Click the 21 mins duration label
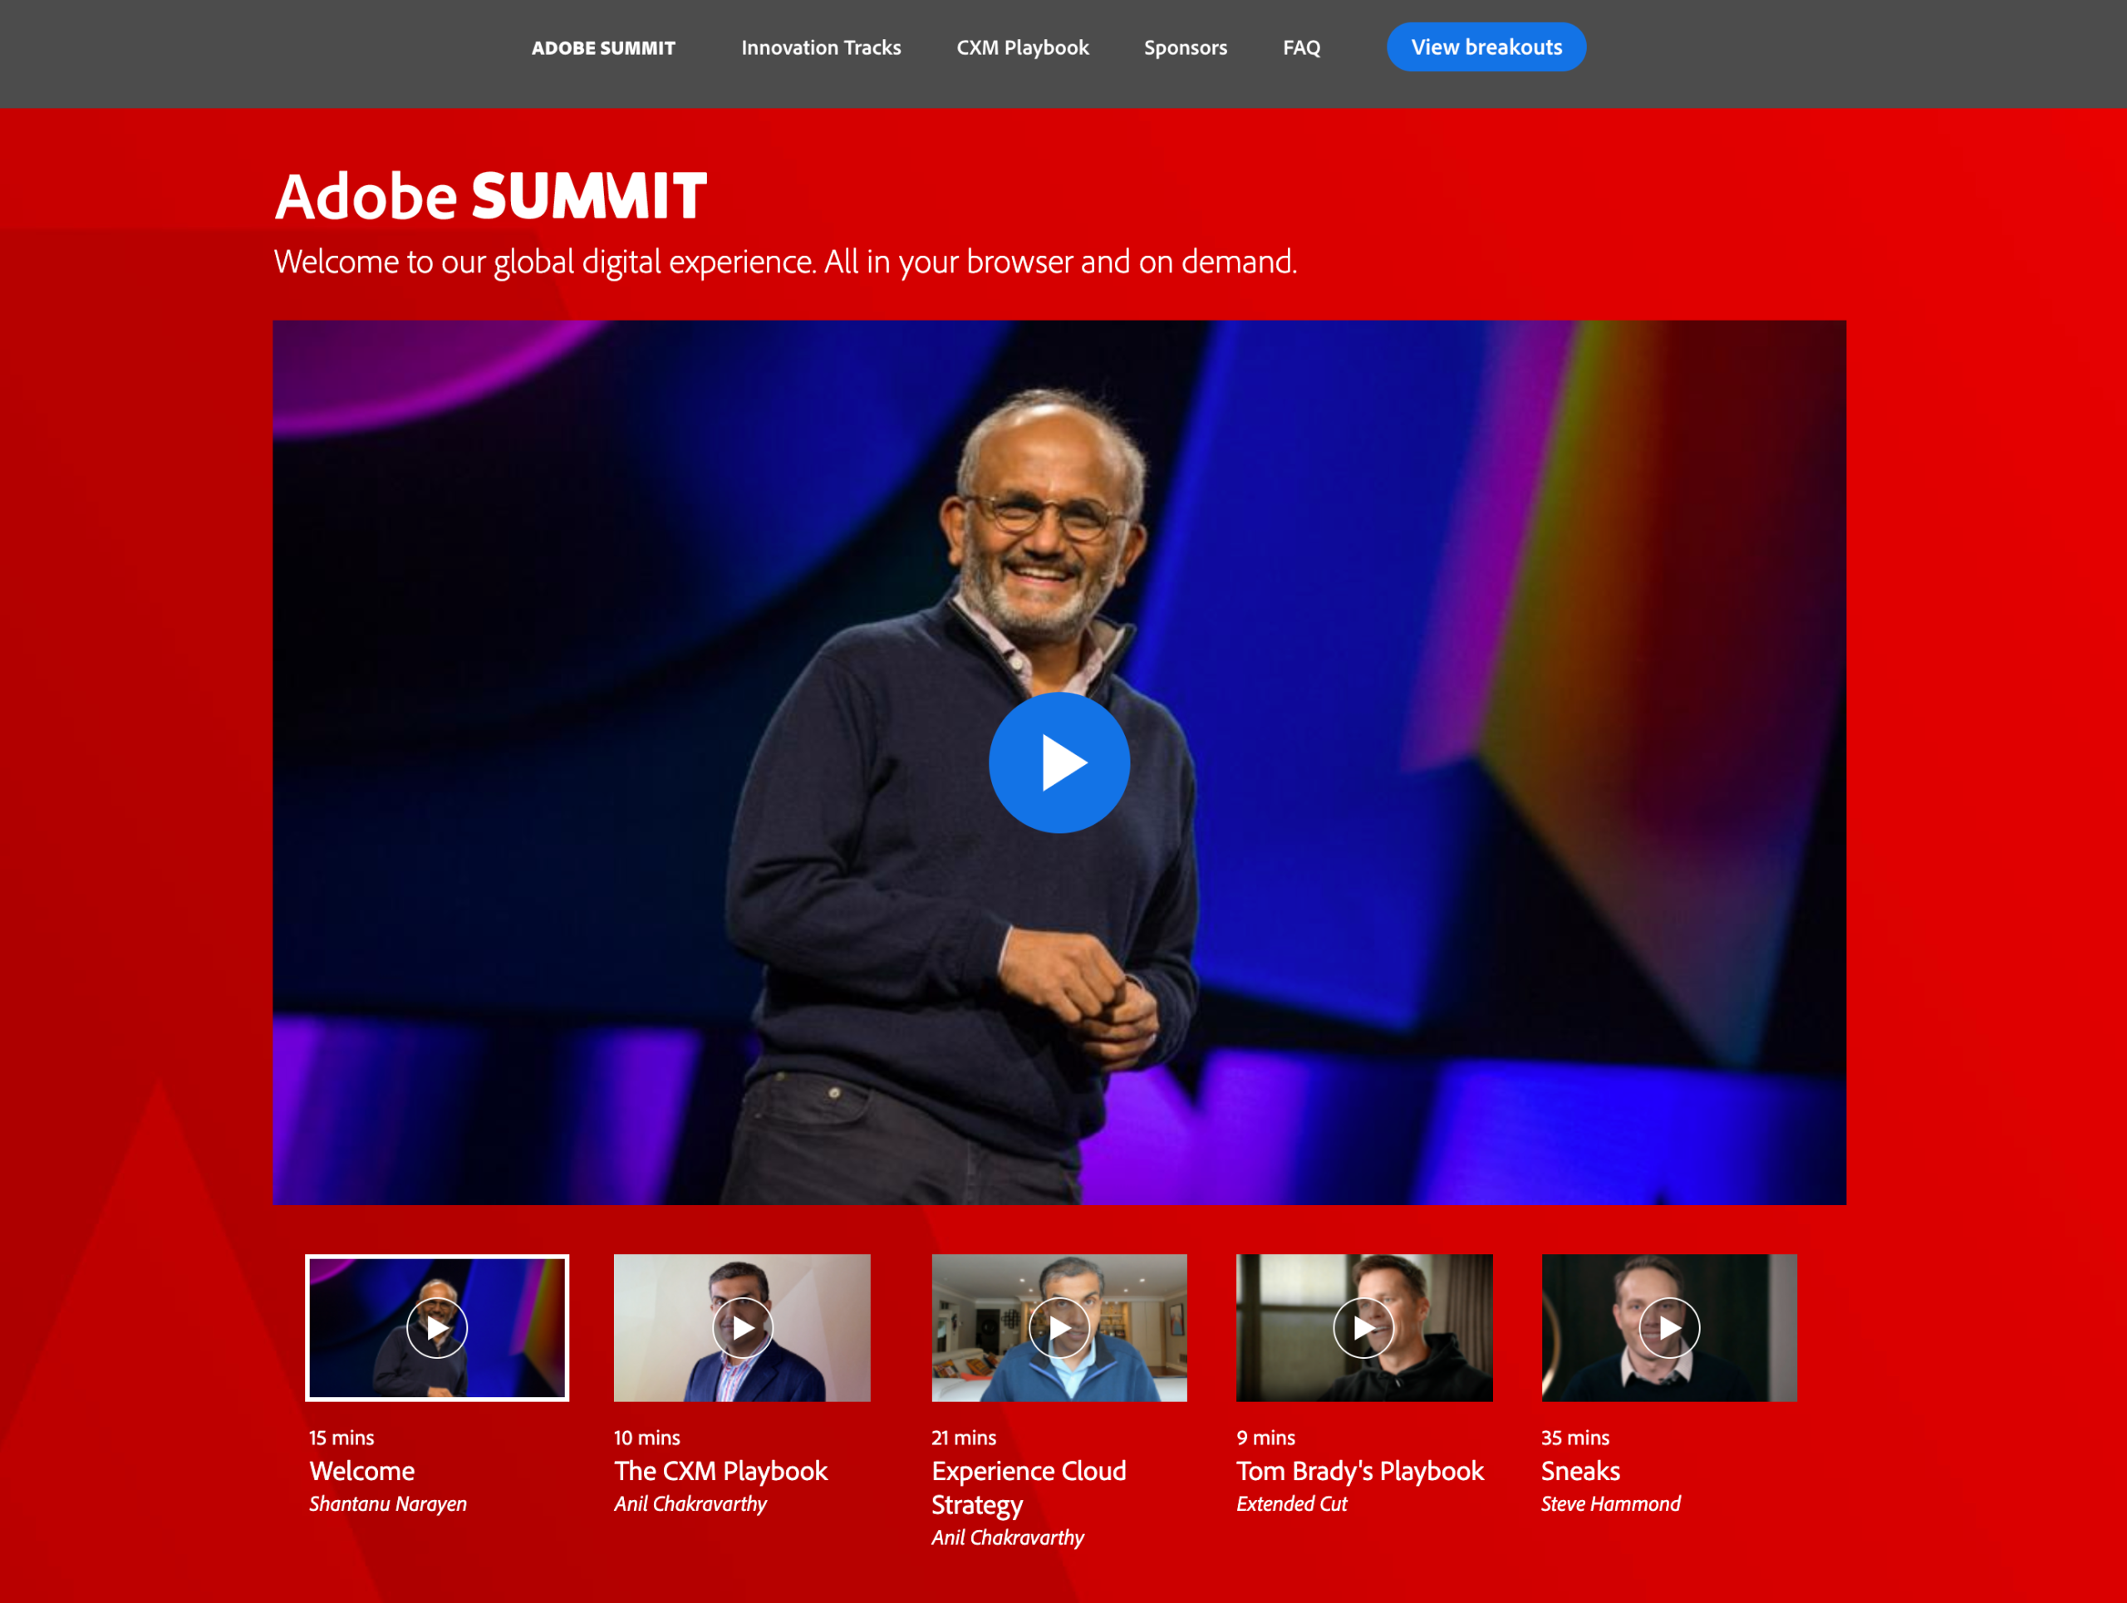This screenshot has width=2127, height=1603. (964, 1438)
